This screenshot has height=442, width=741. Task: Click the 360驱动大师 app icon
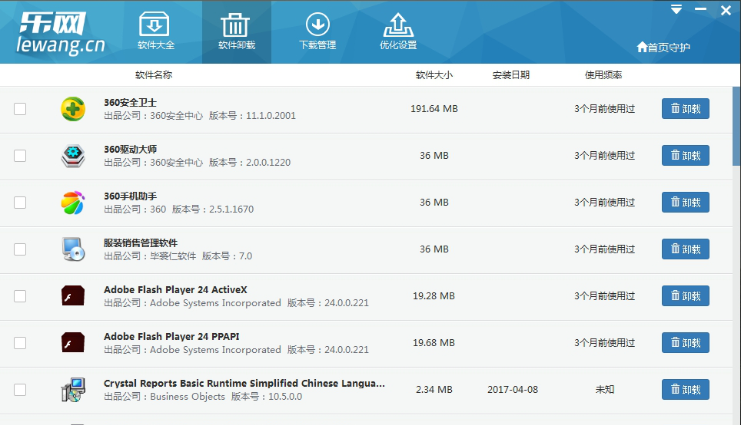click(x=73, y=156)
